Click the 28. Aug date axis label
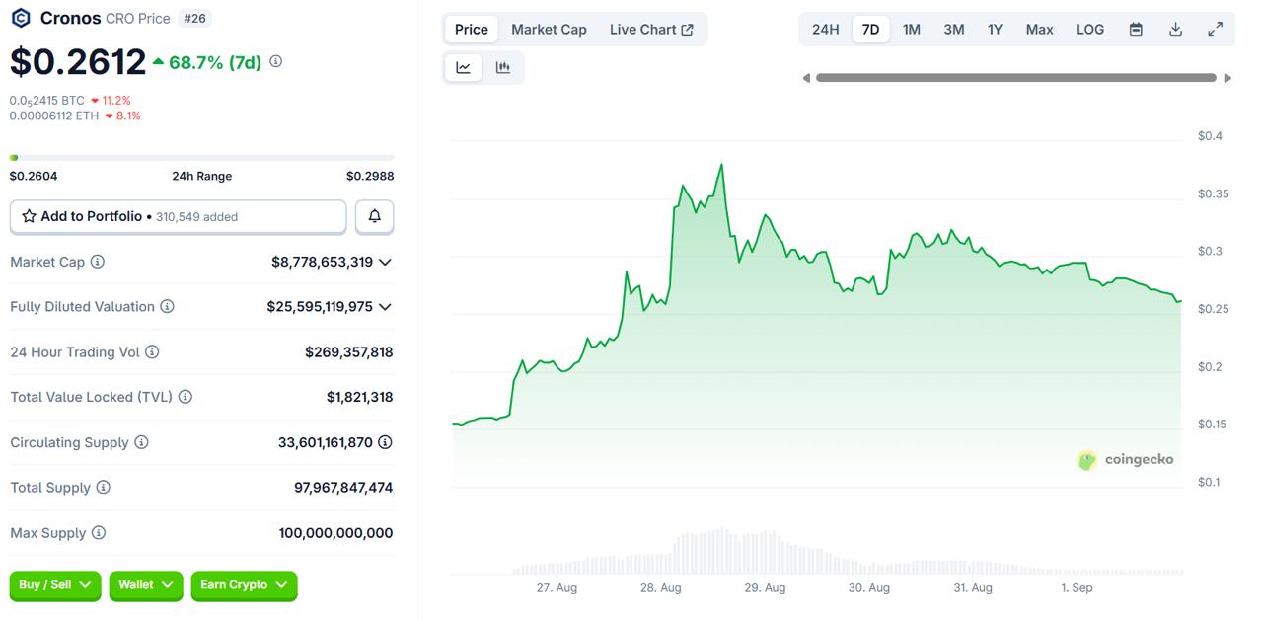Screen dimensions: 1263x619 pyautogui.click(x=661, y=588)
